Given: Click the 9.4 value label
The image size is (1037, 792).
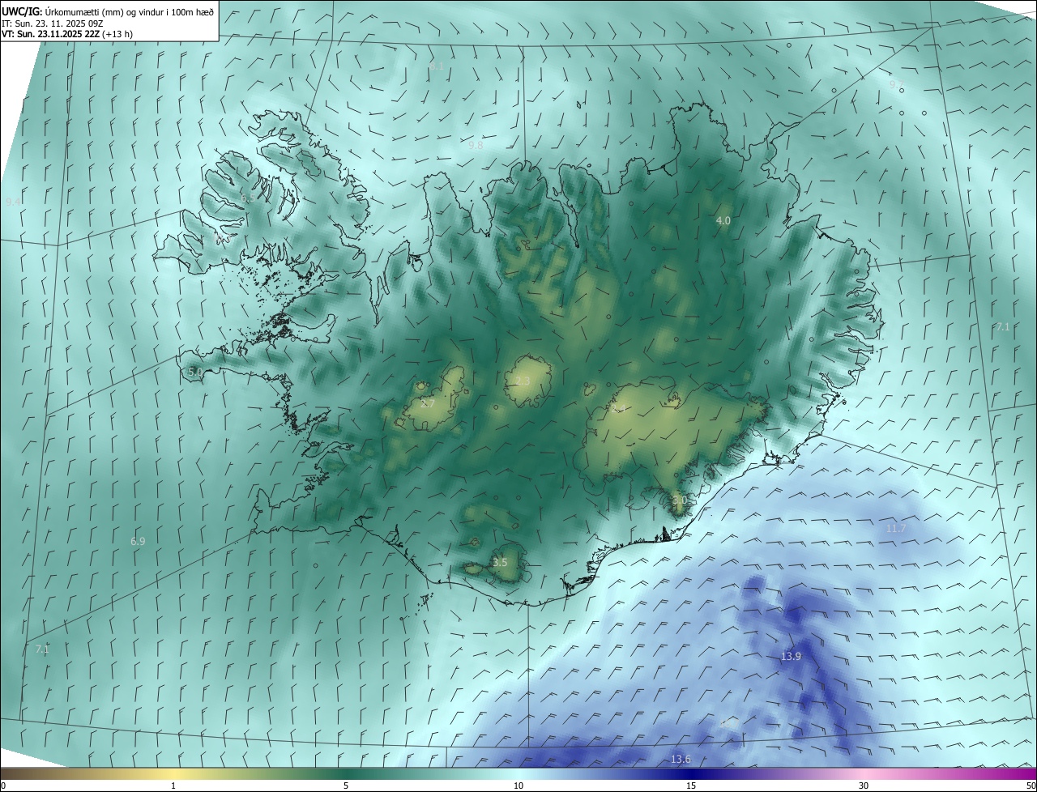Looking at the screenshot, I should coord(12,201).
